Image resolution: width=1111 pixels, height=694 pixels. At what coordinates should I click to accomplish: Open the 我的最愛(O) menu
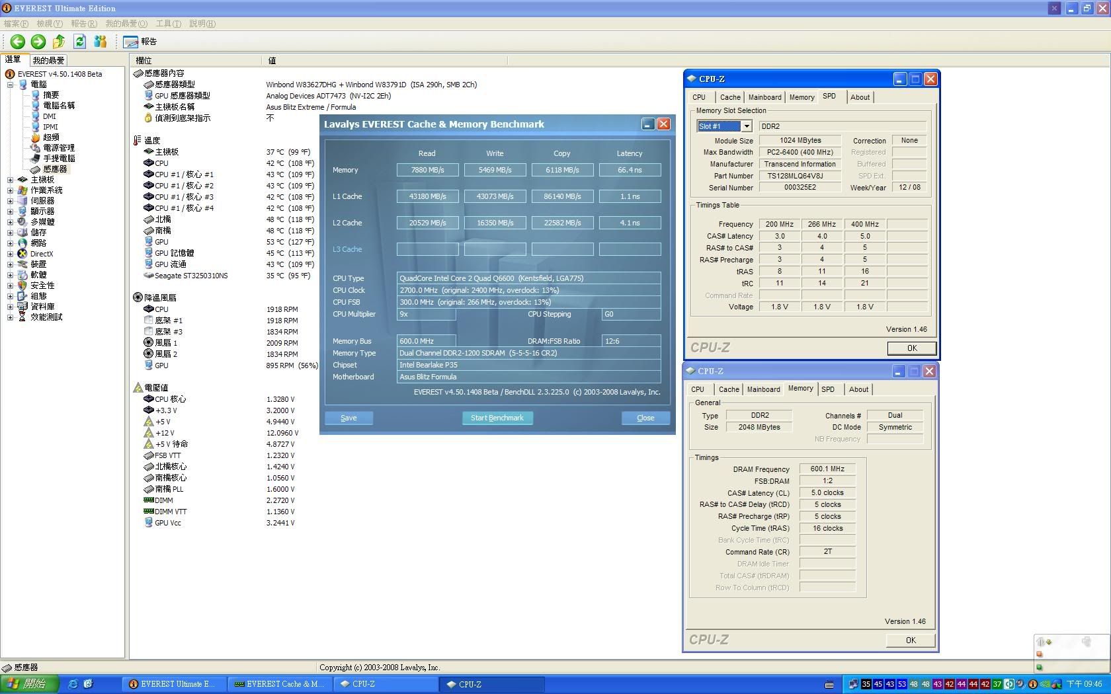pos(126,24)
